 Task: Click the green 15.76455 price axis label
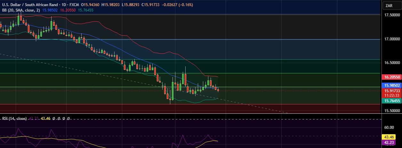(391, 101)
